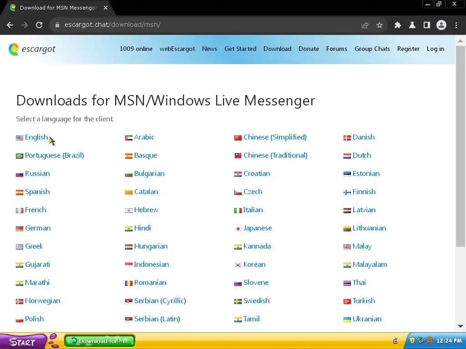
Task: Choose the Malayalam language link
Action: 370,264
